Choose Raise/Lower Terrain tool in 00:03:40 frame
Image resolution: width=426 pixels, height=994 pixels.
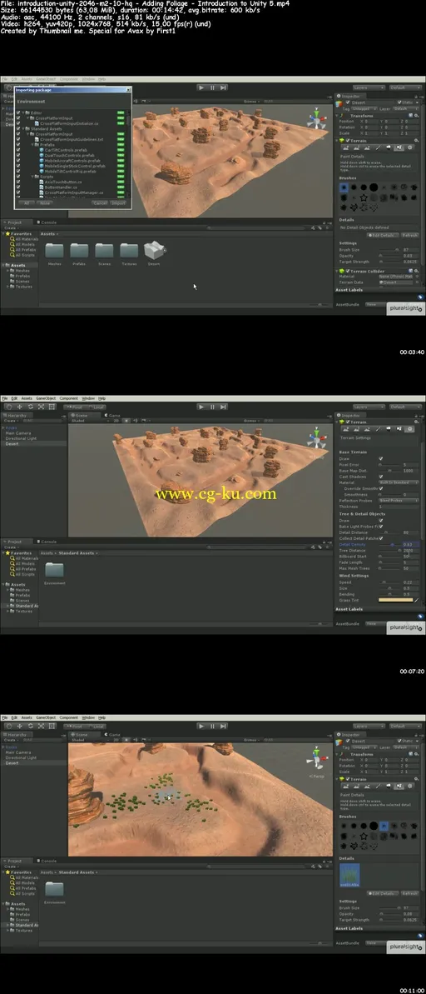pyautogui.click(x=345, y=147)
